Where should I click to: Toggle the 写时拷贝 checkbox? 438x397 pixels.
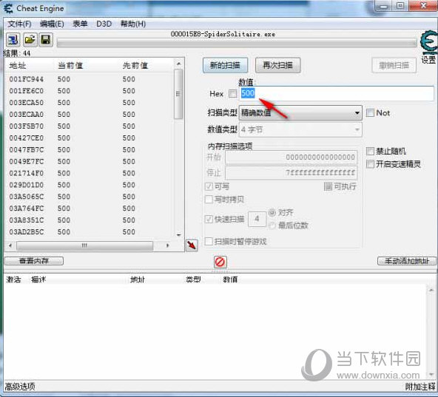click(209, 200)
